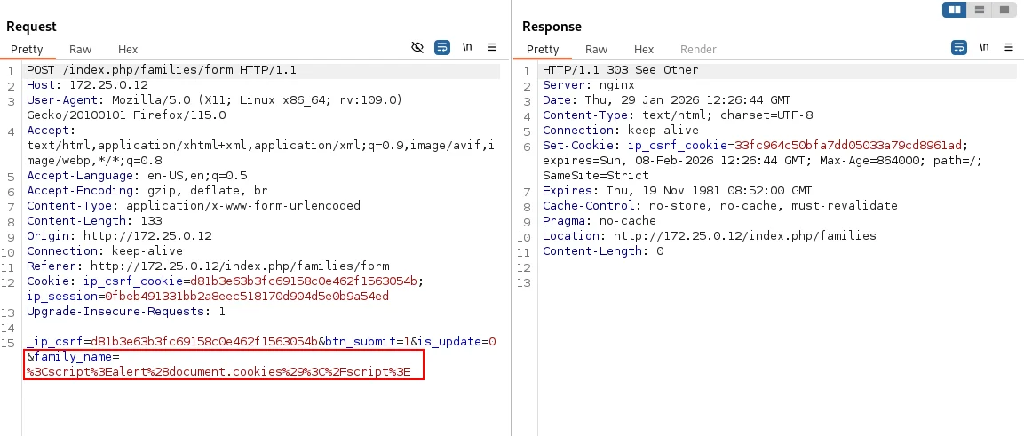The image size is (1024, 436).
Task: Toggle line wrap icon in Request panel
Action: pos(442,48)
